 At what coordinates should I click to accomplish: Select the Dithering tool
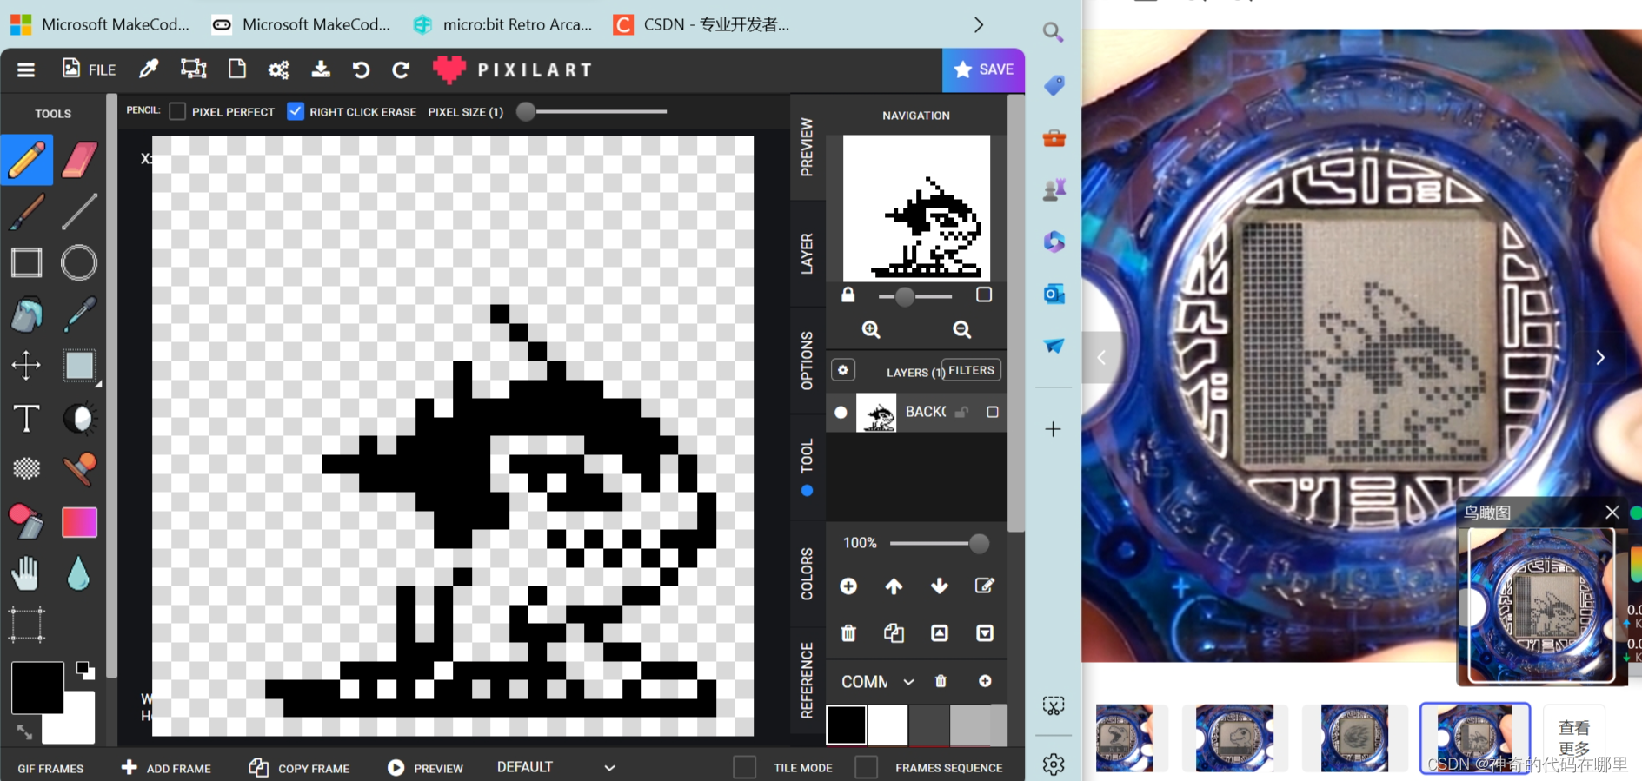pyautogui.click(x=27, y=469)
